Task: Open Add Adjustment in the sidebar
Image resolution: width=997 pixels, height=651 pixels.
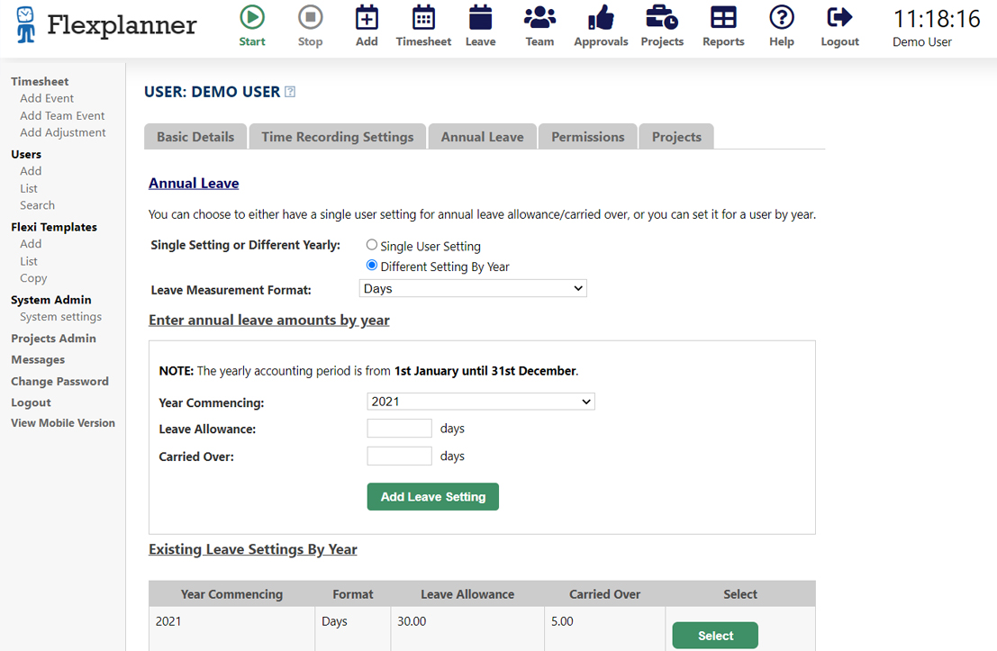Action: point(63,132)
